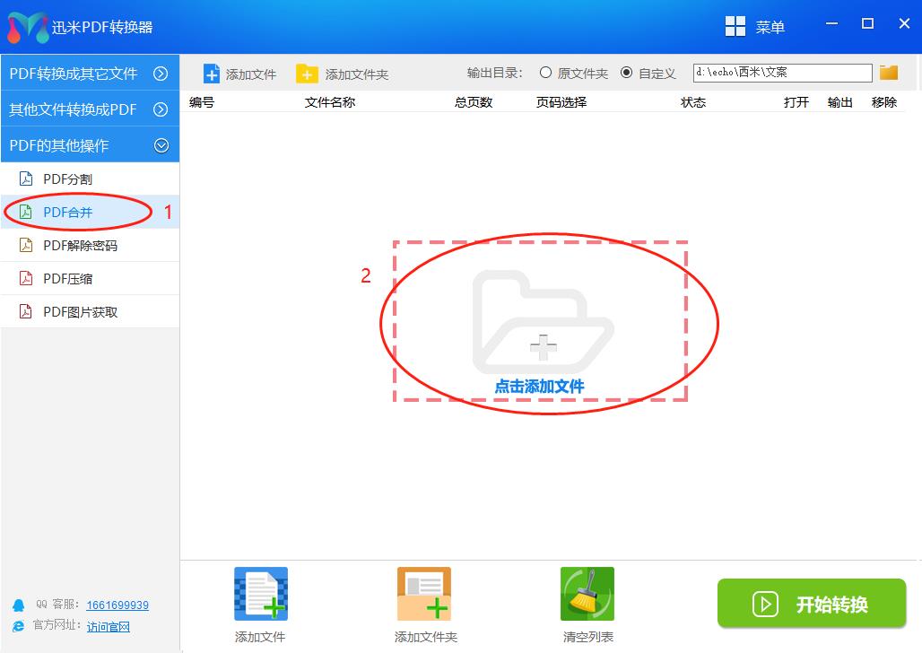This screenshot has height=653, width=922.
Task: Open folder browser next to output path
Action: [889, 72]
